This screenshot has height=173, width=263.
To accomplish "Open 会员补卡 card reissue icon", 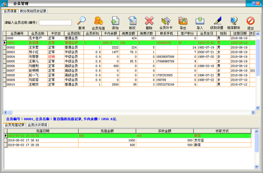I will tap(166, 21).
